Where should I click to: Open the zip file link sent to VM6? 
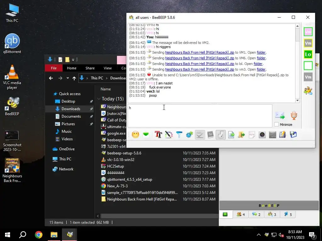(199, 58)
